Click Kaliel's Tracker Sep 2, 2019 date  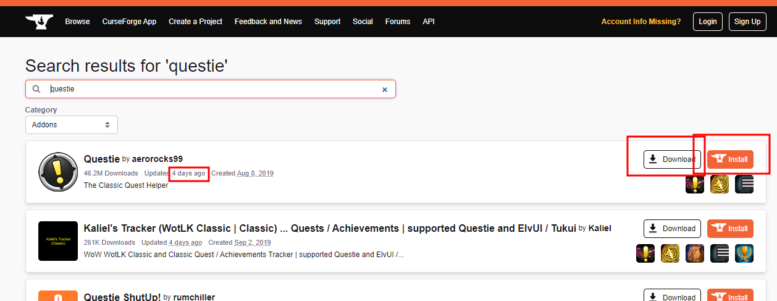point(252,242)
